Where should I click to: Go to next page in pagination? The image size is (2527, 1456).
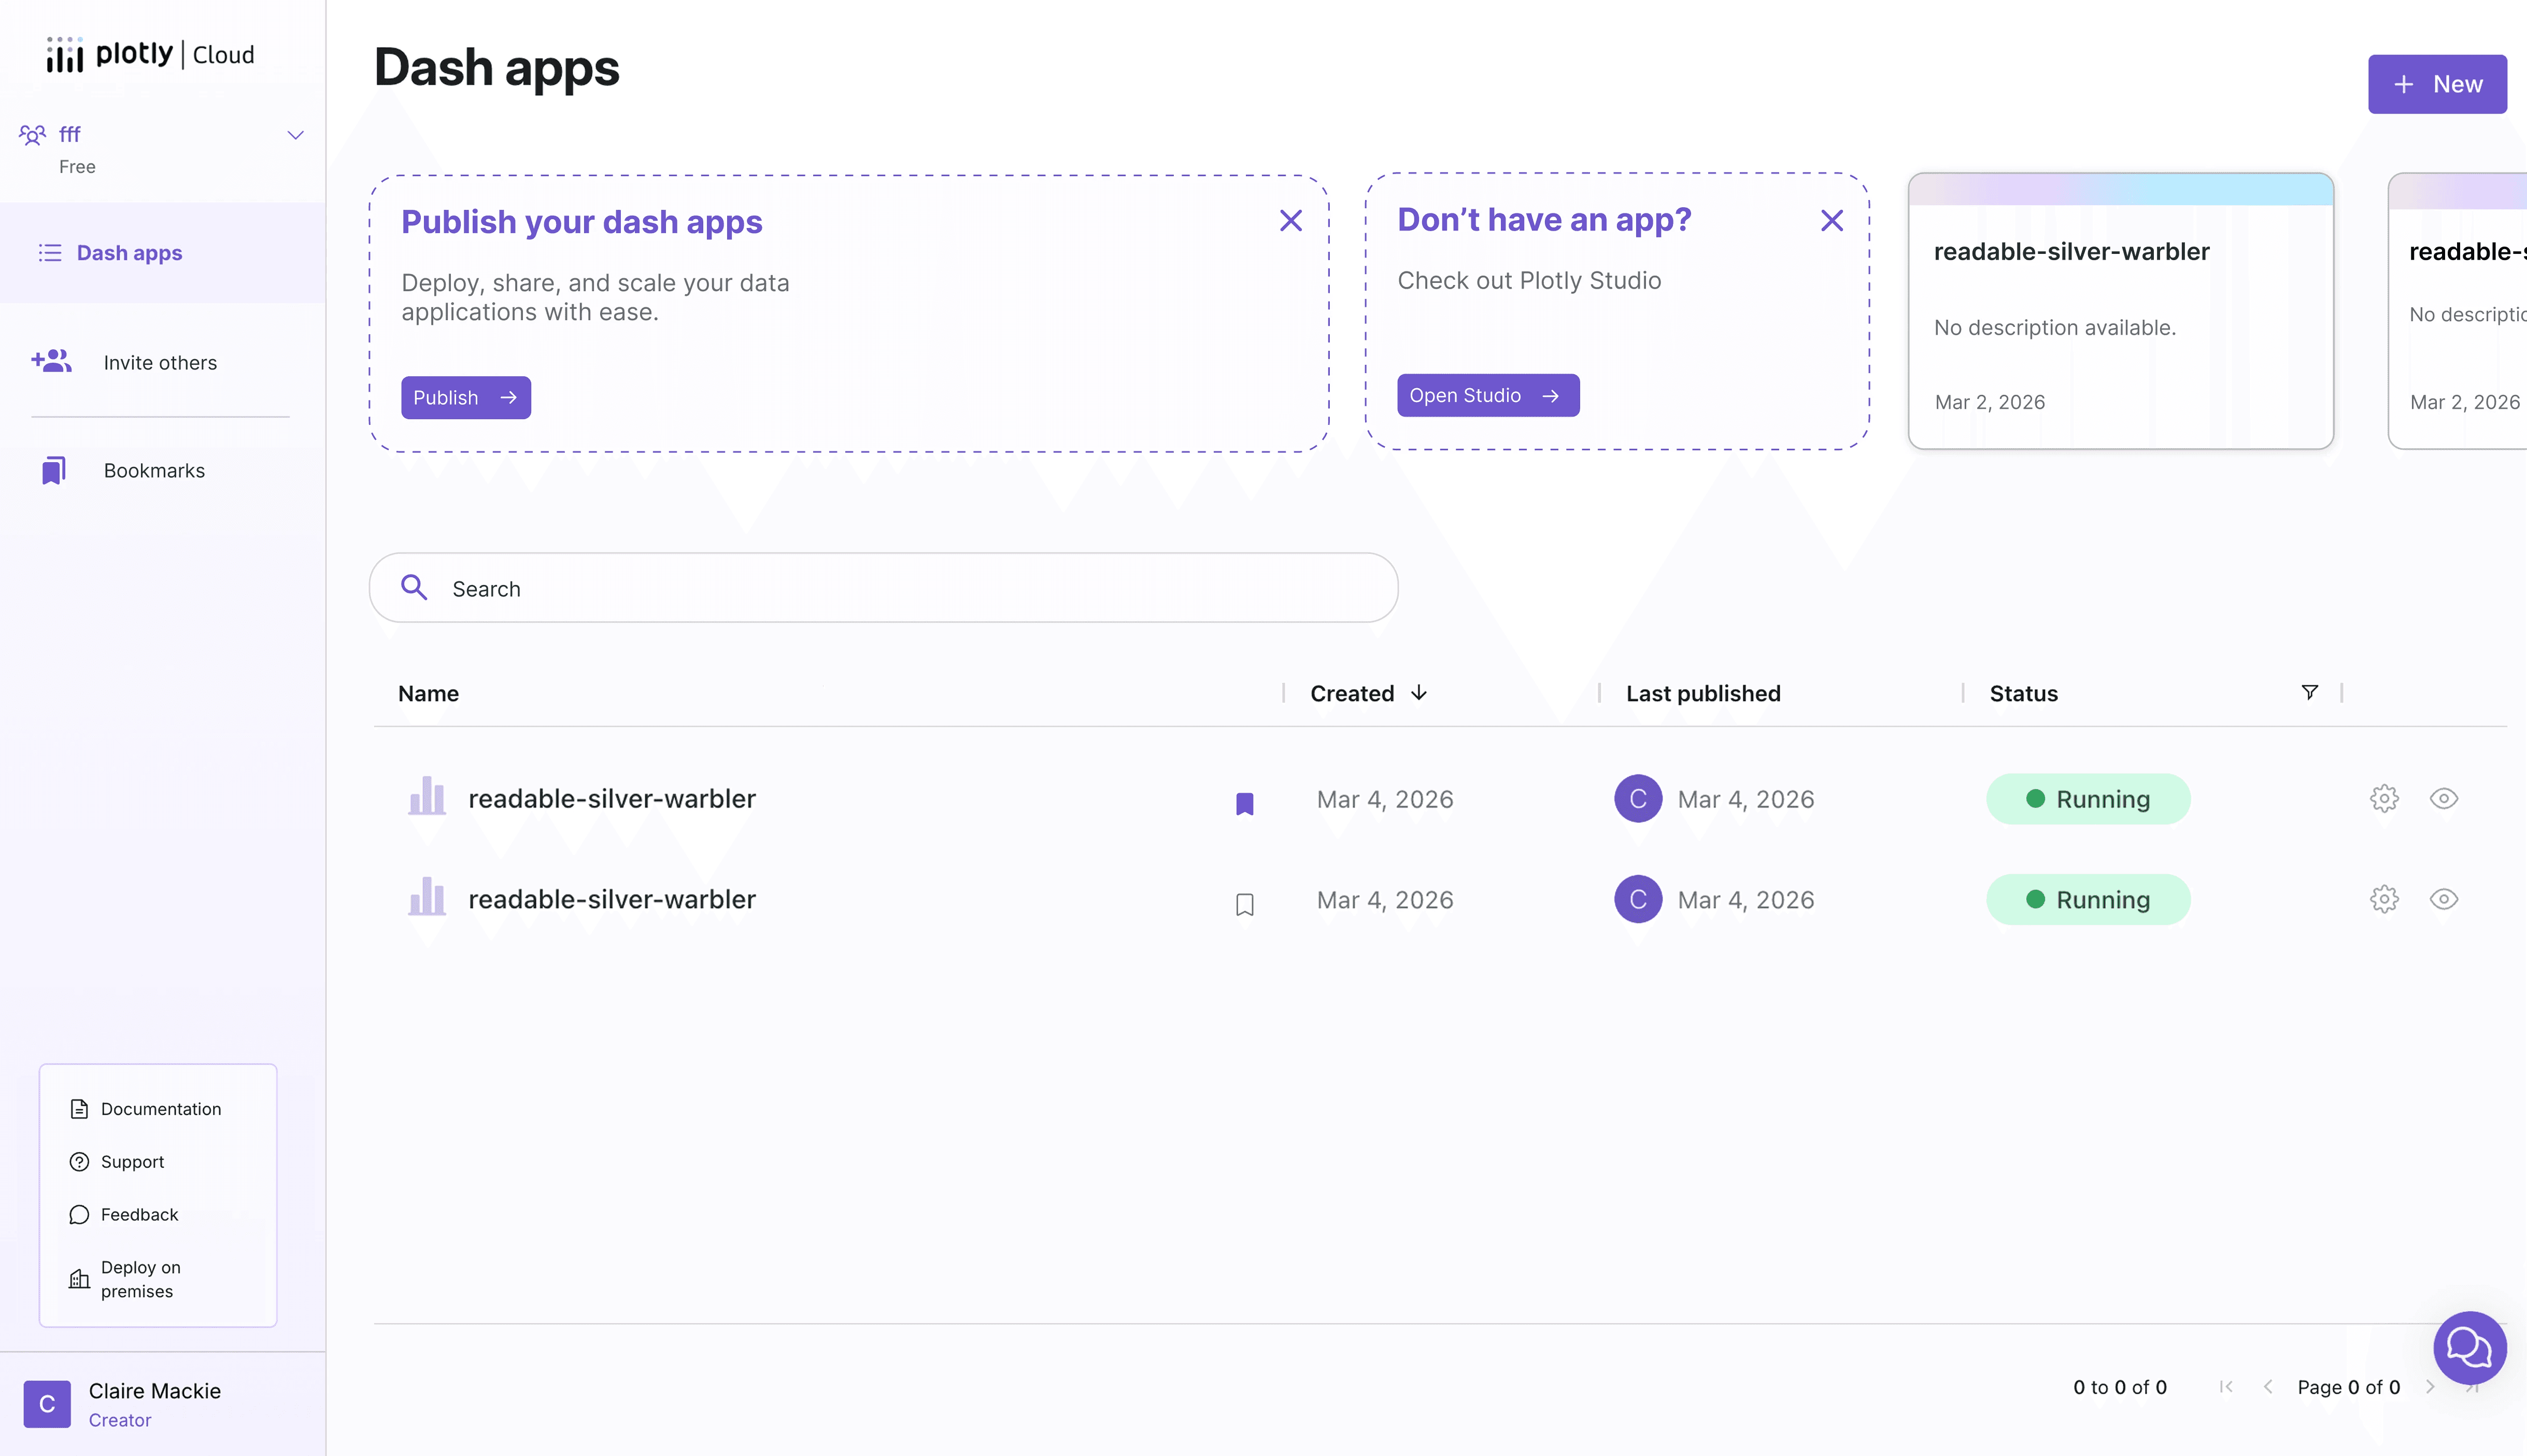2429,1387
